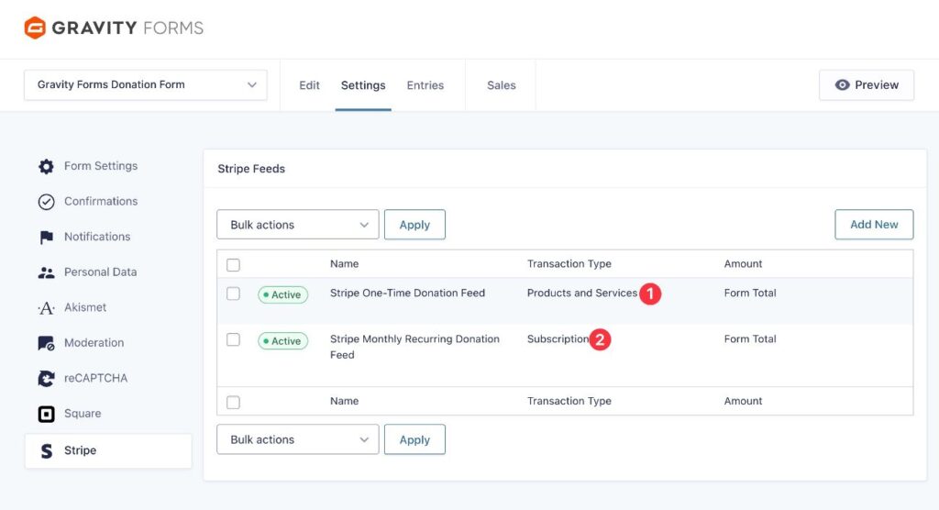939x510 pixels.
Task: Click the Stripe Feeds heading
Action: click(251, 169)
